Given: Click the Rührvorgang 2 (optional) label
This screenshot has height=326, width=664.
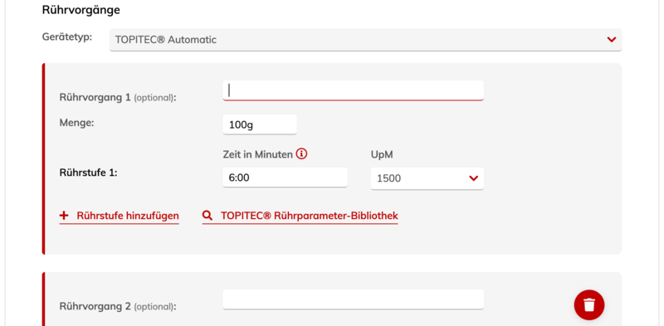Looking at the screenshot, I should pyautogui.click(x=118, y=306).
